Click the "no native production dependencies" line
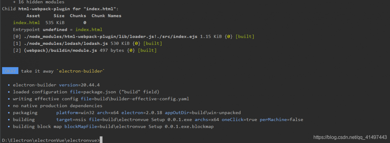The width and height of the screenshot is (390, 143). [x=58, y=106]
